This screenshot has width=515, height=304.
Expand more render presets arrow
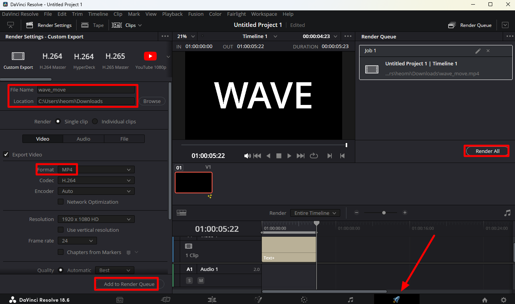coord(168,57)
